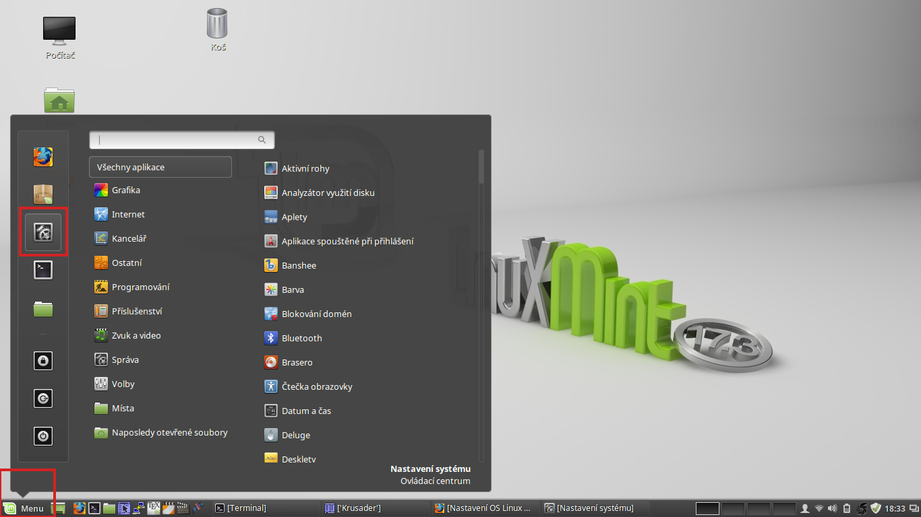Image resolution: width=921 pixels, height=517 pixels.
Task: Click the 18:33 clock in the panel
Action: pyautogui.click(x=895, y=508)
